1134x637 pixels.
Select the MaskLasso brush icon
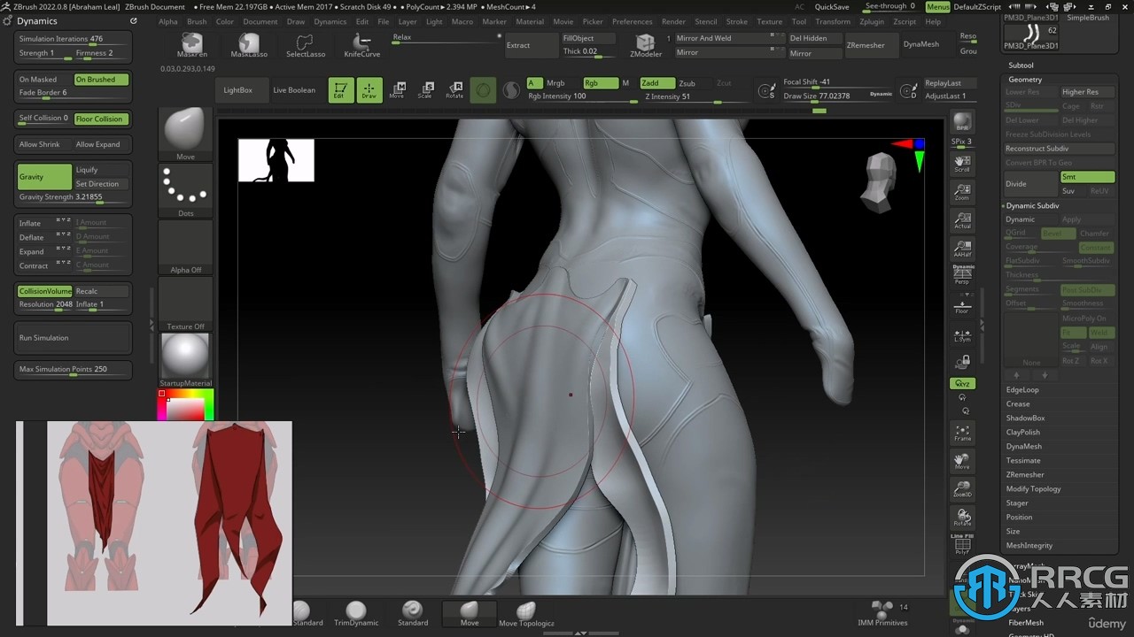click(x=249, y=45)
